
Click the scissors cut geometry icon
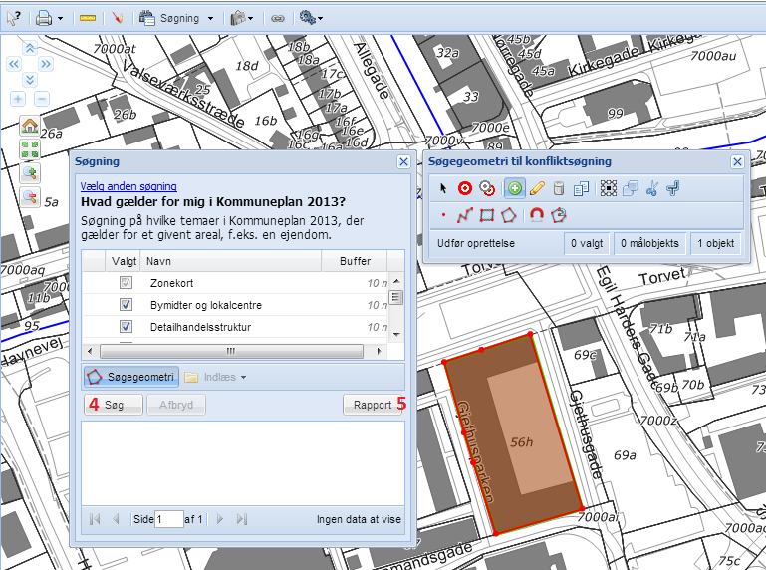click(x=651, y=187)
